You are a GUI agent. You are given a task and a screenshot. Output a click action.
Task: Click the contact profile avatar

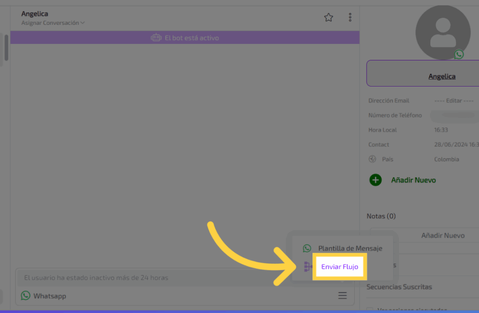(x=443, y=33)
